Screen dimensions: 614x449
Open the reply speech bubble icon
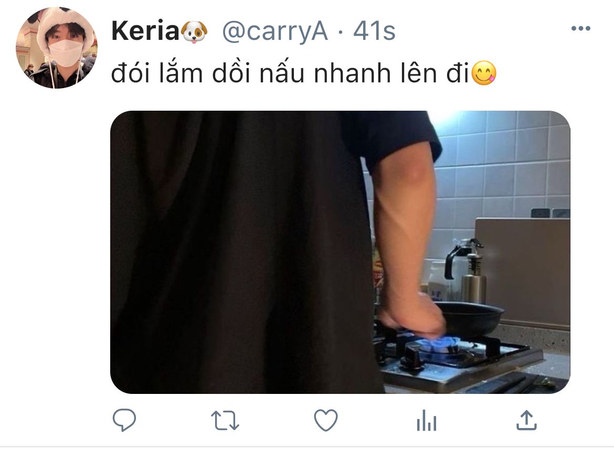[x=124, y=420]
